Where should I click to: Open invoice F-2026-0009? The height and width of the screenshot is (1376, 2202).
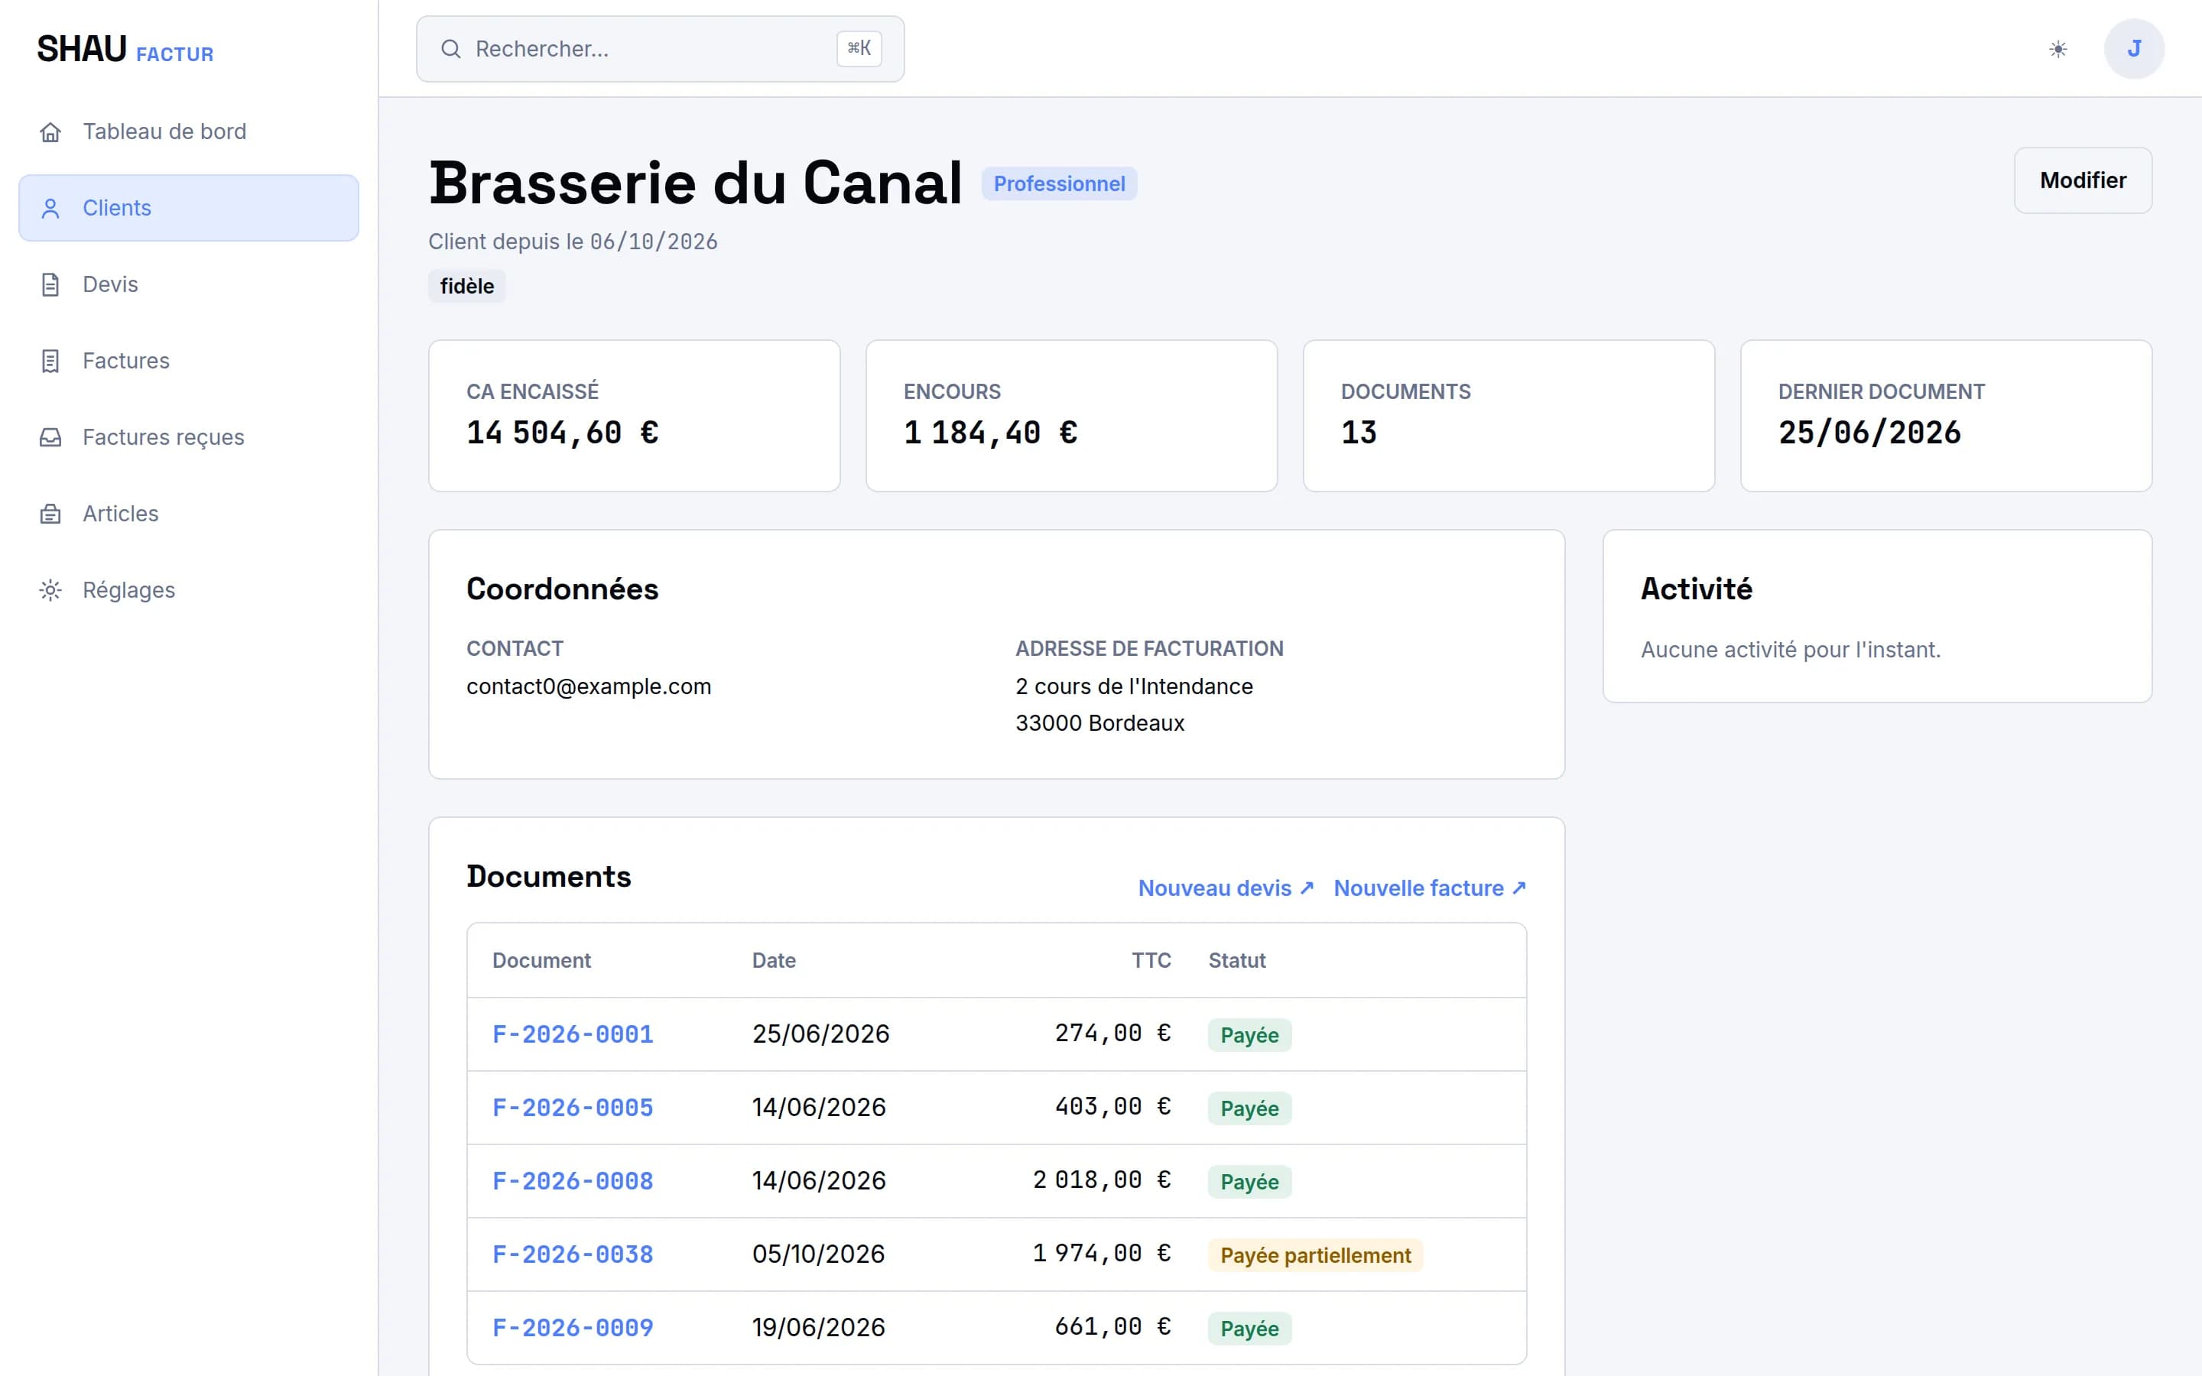pos(573,1329)
